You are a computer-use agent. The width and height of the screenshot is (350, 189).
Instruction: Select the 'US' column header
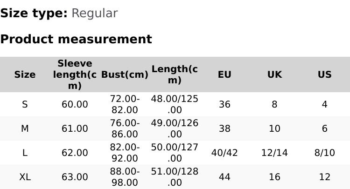pos(324,74)
